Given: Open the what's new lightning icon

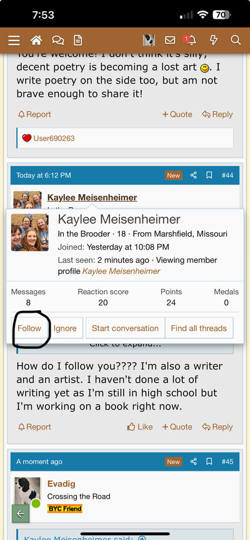Looking at the screenshot, I should pyautogui.click(x=214, y=41).
